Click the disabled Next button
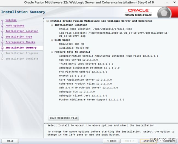The height and width of the screenshot is (144, 178). 129,141
